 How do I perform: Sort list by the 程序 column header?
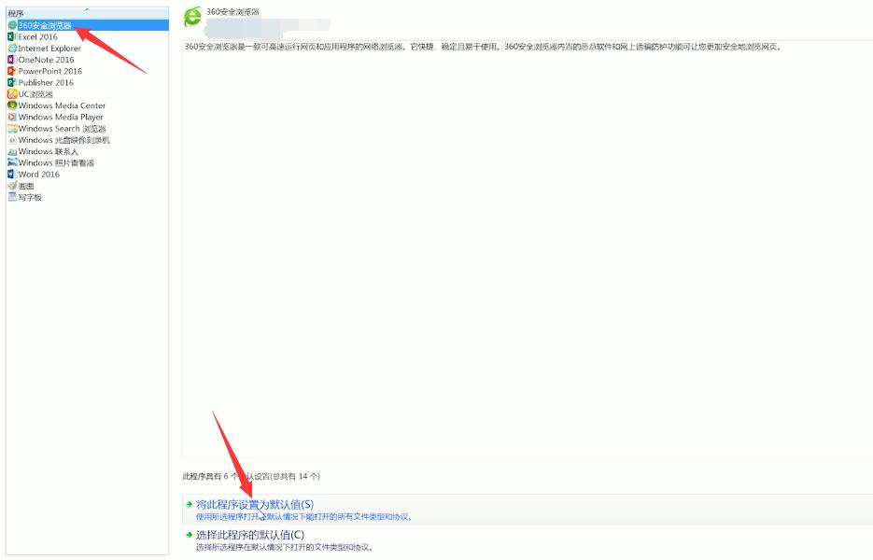pos(88,13)
